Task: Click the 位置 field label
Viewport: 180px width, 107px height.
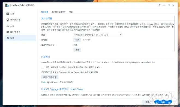Action: (x=44, y=35)
